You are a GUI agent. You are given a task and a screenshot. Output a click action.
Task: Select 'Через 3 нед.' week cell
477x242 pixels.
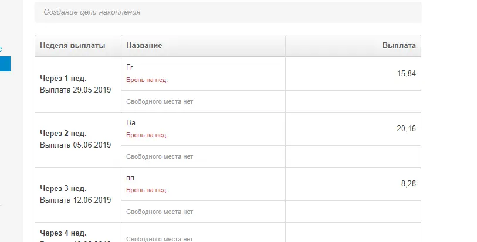click(x=78, y=195)
